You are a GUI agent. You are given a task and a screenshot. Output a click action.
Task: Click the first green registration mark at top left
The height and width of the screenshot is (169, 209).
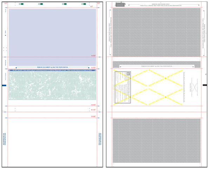click(21, 4)
